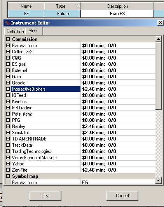Expand the IQFeed commission row
This screenshot has height=207, width=164.
pyautogui.click(x=8, y=95)
